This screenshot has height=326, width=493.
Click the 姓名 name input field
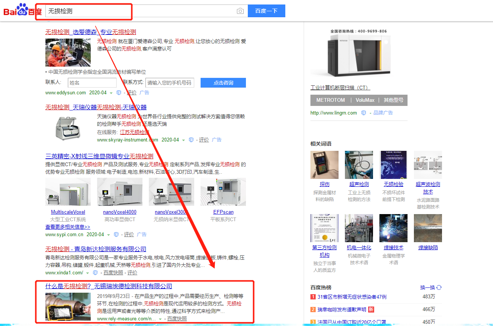[x=92, y=83]
